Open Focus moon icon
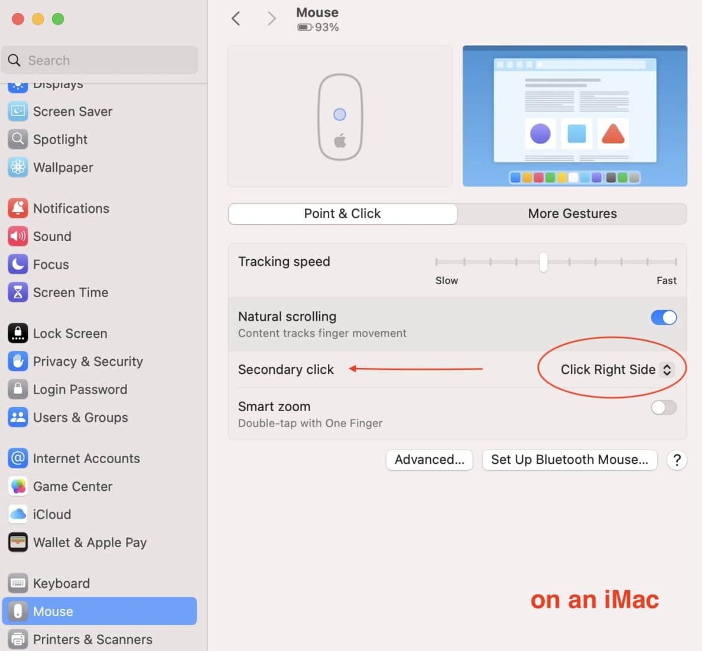 pyautogui.click(x=18, y=264)
